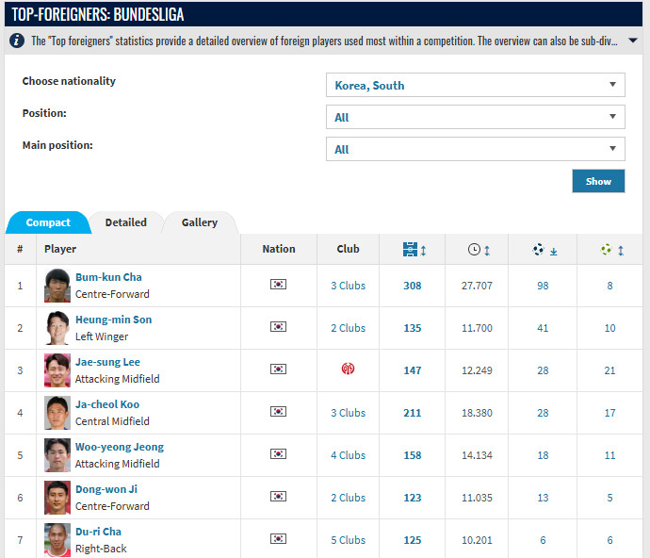This screenshot has width=650, height=558.
Task: Open Du-ri Cha player profile
Action: (98, 532)
